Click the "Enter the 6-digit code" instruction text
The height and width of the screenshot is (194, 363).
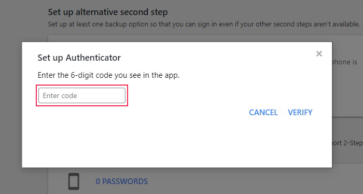pyautogui.click(x=108, y=75)
